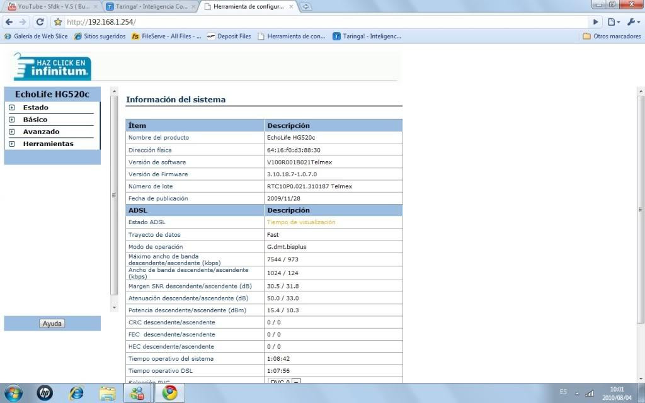Open the Windows Start orb
645x403 pixels.
[13, 393]
